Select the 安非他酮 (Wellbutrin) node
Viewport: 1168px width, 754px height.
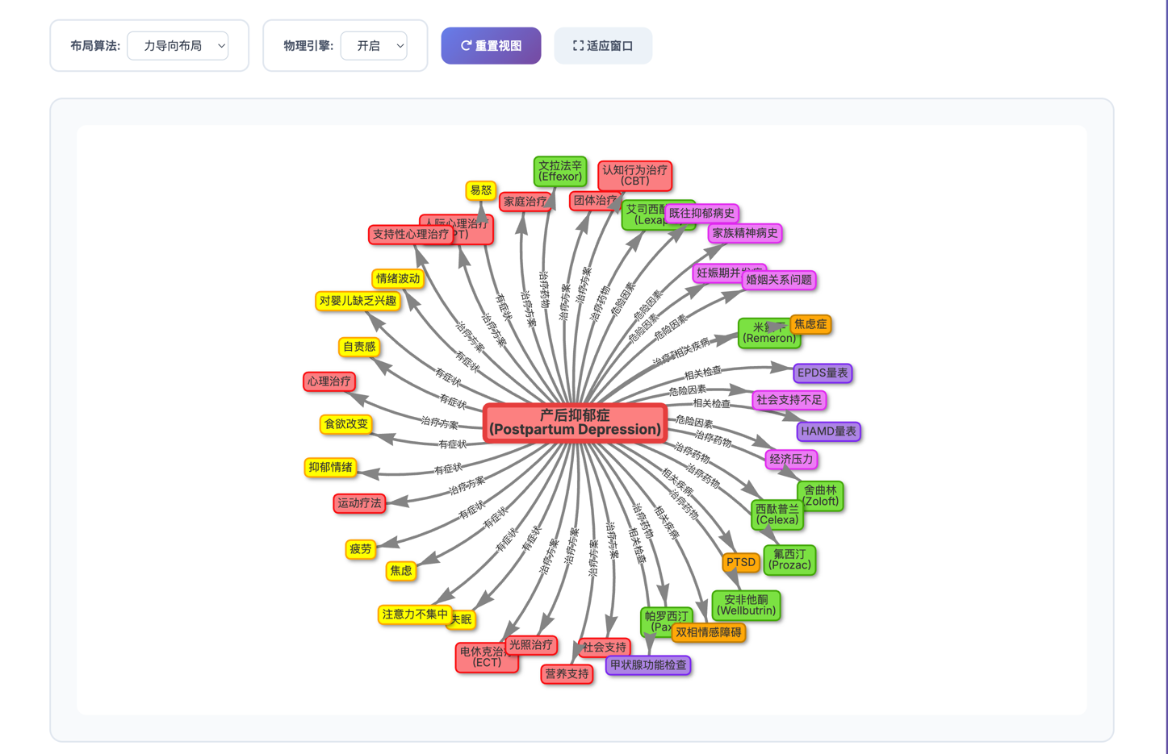coord(746,605)
